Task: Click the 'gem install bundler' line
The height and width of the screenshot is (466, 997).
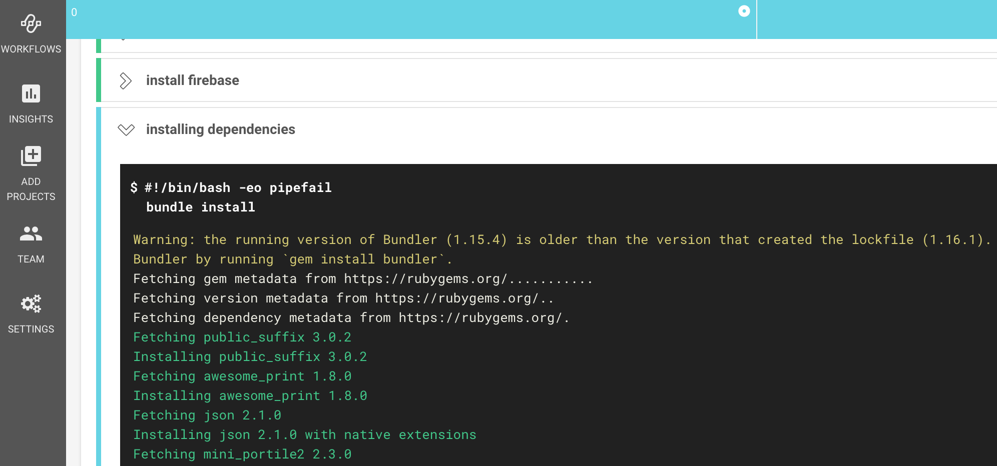Action: pos(293,259)
